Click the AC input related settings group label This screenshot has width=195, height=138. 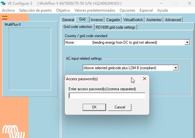click(x=84, y=58)
